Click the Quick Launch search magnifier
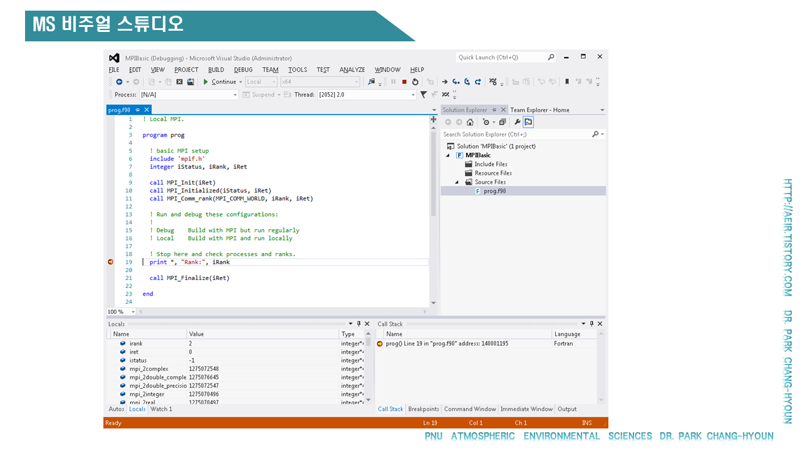This screenshot has width=802, height=451. (x=551, y=57)
